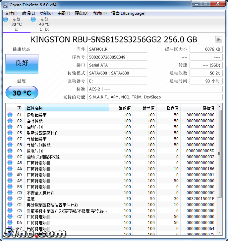
Task: Click status orb for attribute 01 读取错误率
Action: click(x=10, y=115)
